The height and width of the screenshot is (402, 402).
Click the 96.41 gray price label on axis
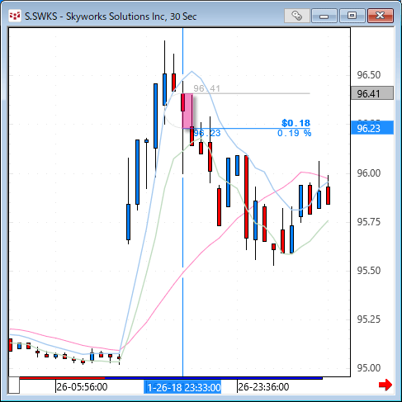(x=372, y=93)
